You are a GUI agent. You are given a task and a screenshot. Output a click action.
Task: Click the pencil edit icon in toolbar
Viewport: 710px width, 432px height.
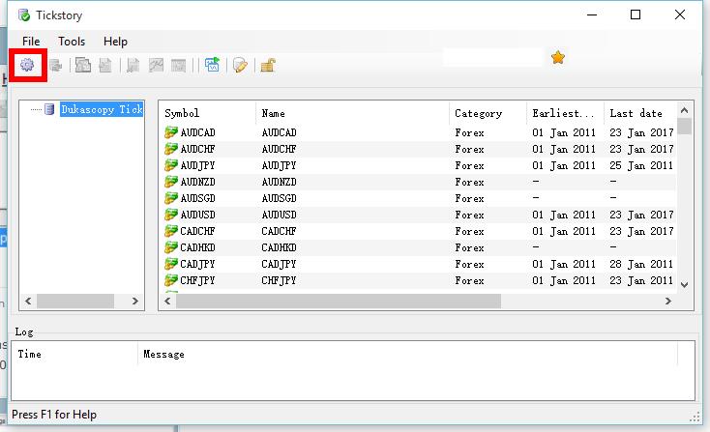[x=240, y=65]
